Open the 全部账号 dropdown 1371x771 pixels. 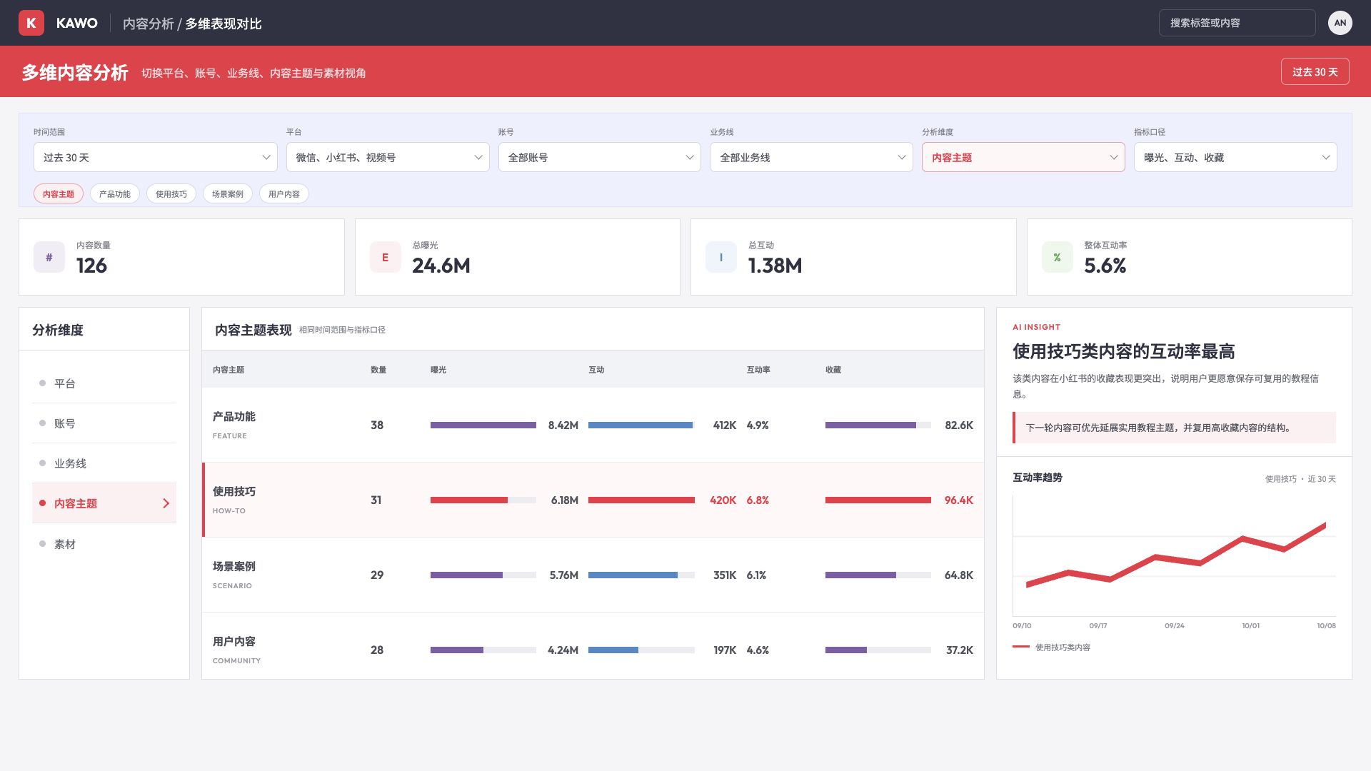tap(600, 157)
